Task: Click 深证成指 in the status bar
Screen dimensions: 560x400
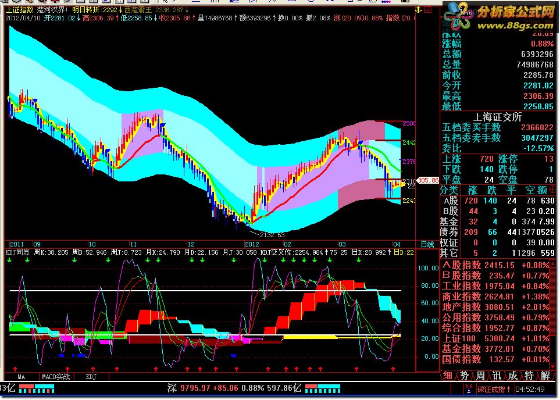Action: point(492,389)
